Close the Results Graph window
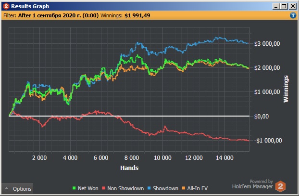This screenshot has height=196, width=299. [293, 6]
